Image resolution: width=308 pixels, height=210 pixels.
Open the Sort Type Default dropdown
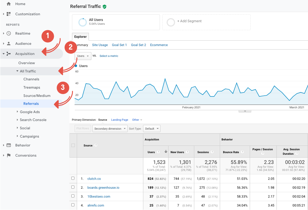[152, 129]
